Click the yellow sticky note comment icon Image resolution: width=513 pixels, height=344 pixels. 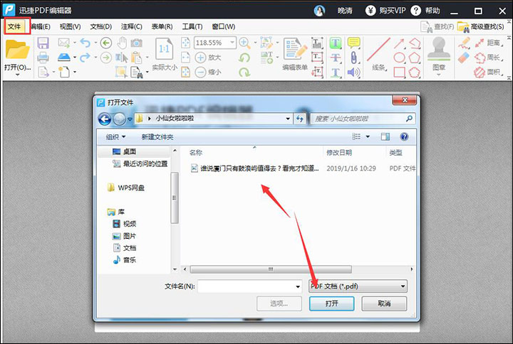353,43
